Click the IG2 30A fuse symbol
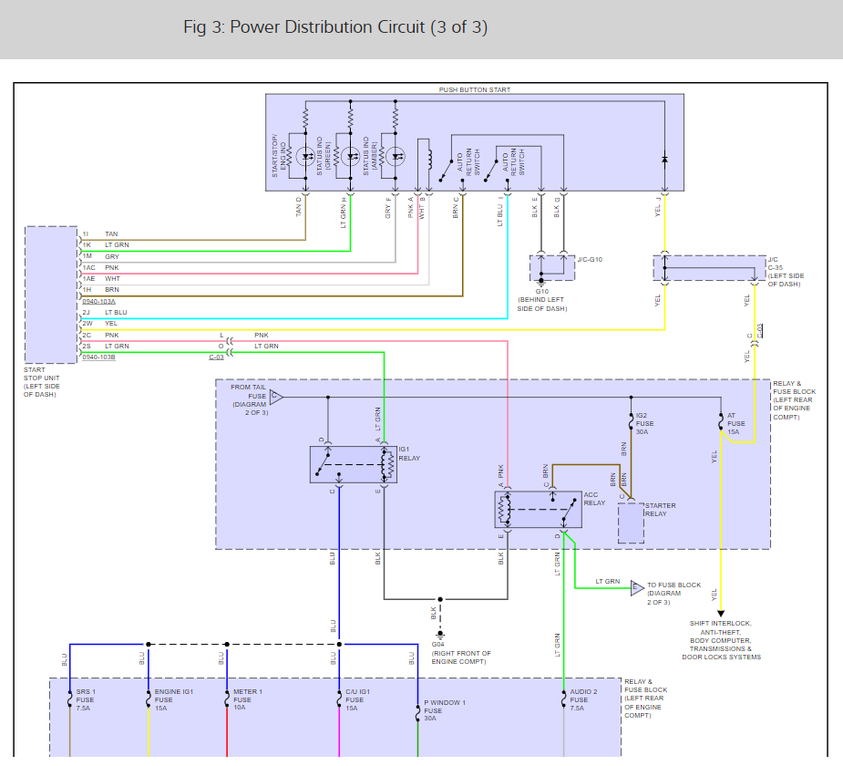This screenshot has width=843, height=766. pyautogui.click(x=632, y=421)
